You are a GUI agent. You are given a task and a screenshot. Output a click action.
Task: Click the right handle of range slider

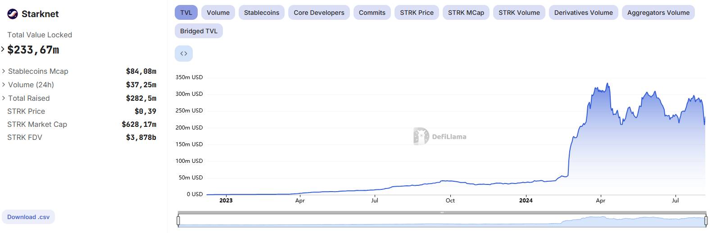click(x=706, y=220)
